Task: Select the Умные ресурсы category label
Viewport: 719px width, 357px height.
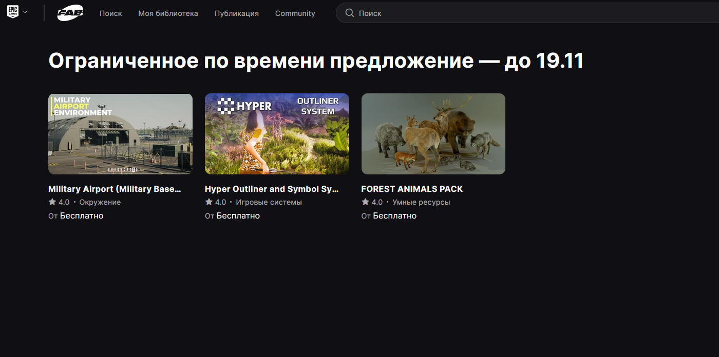Action: coord(421,202)
